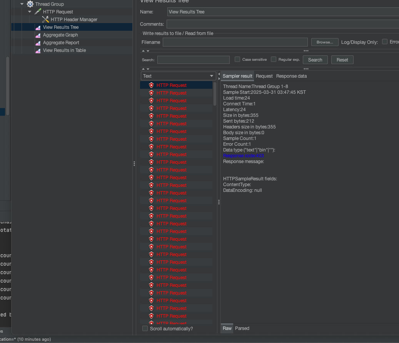Click the HTTP Header Manager wrench icon
Screen dimensions: 399x343
click(45, 19)
